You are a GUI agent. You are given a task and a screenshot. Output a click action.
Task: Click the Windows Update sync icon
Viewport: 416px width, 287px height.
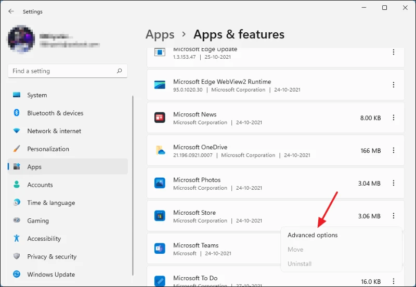17,274
